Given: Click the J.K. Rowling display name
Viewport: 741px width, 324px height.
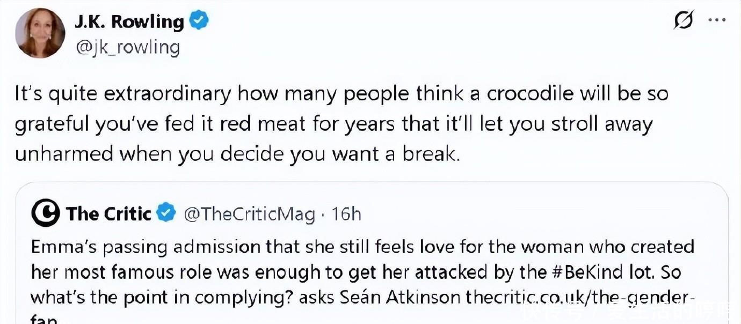Looking at the screenshot, I should (129, 21).
